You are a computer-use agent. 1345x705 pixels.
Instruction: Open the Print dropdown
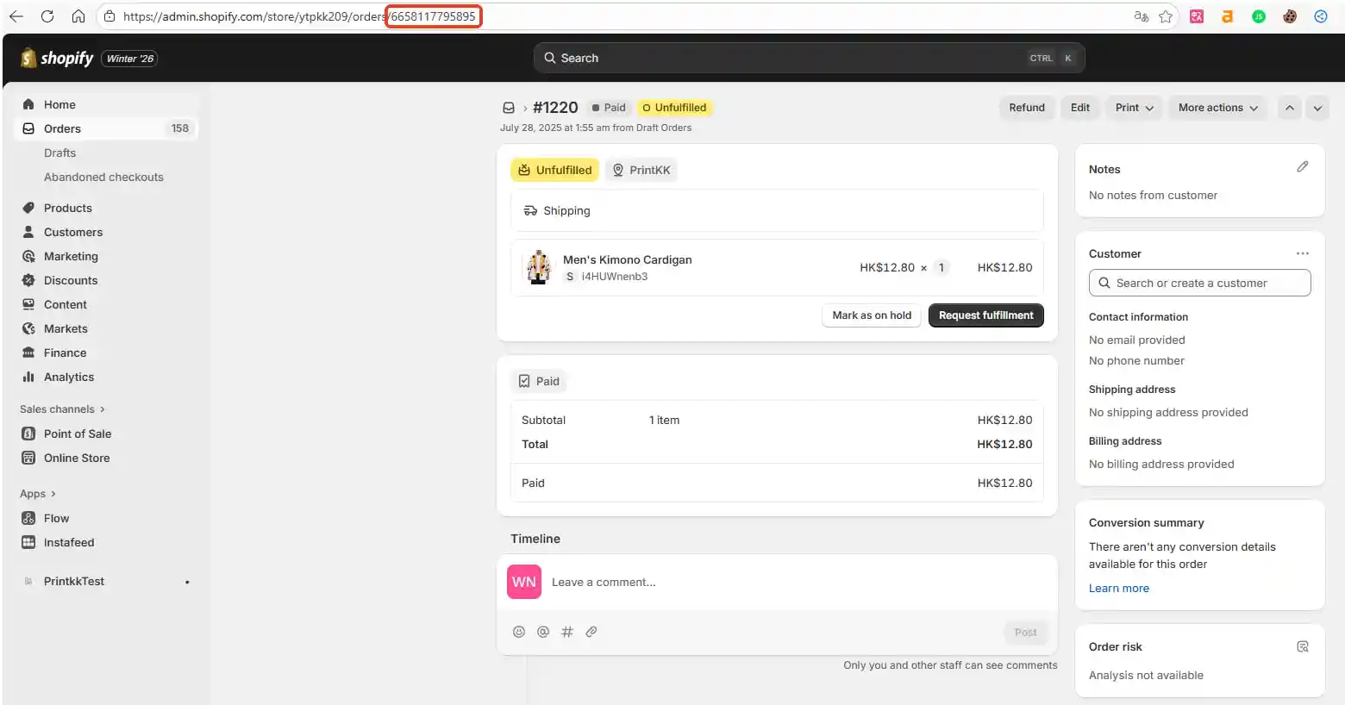(x=1134, y=108)
